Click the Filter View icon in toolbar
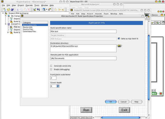Image resolution: width=165 pixels, height=119 pixels. pos(44,10)
